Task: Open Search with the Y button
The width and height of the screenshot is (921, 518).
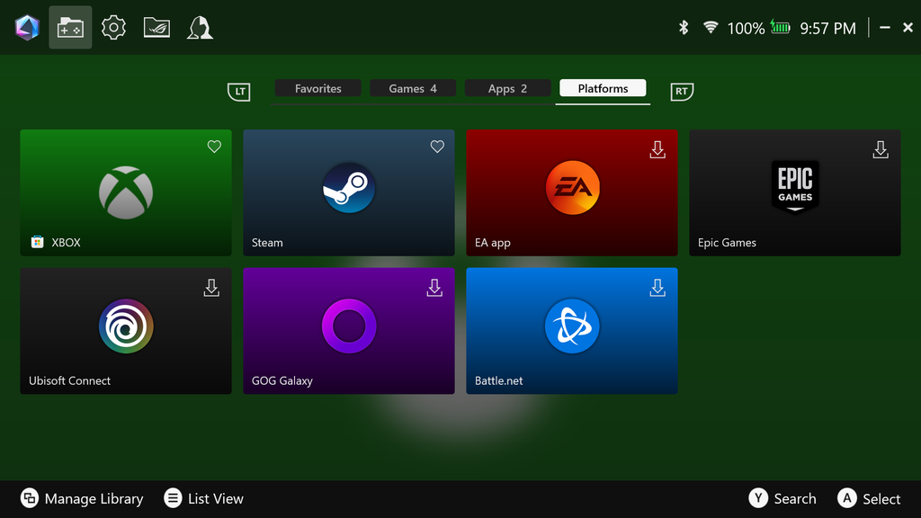Action: [x=782, y=498]
